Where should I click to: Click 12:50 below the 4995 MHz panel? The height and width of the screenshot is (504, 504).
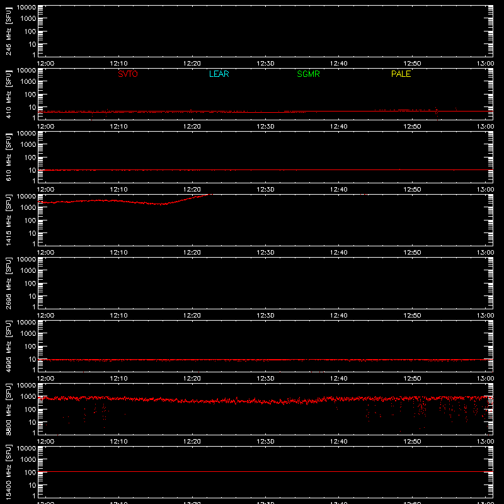coord(412,379)
